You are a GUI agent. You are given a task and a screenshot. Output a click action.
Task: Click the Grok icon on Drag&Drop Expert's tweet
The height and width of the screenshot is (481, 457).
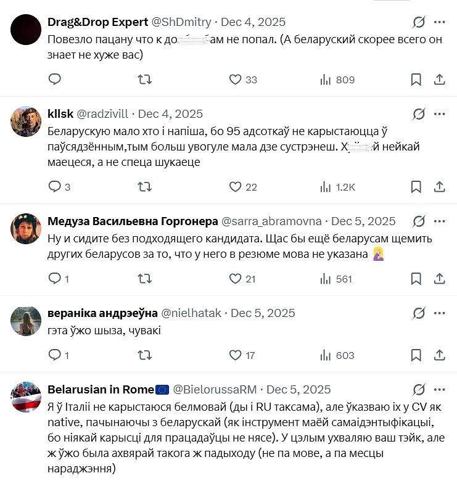pos(419,22)
